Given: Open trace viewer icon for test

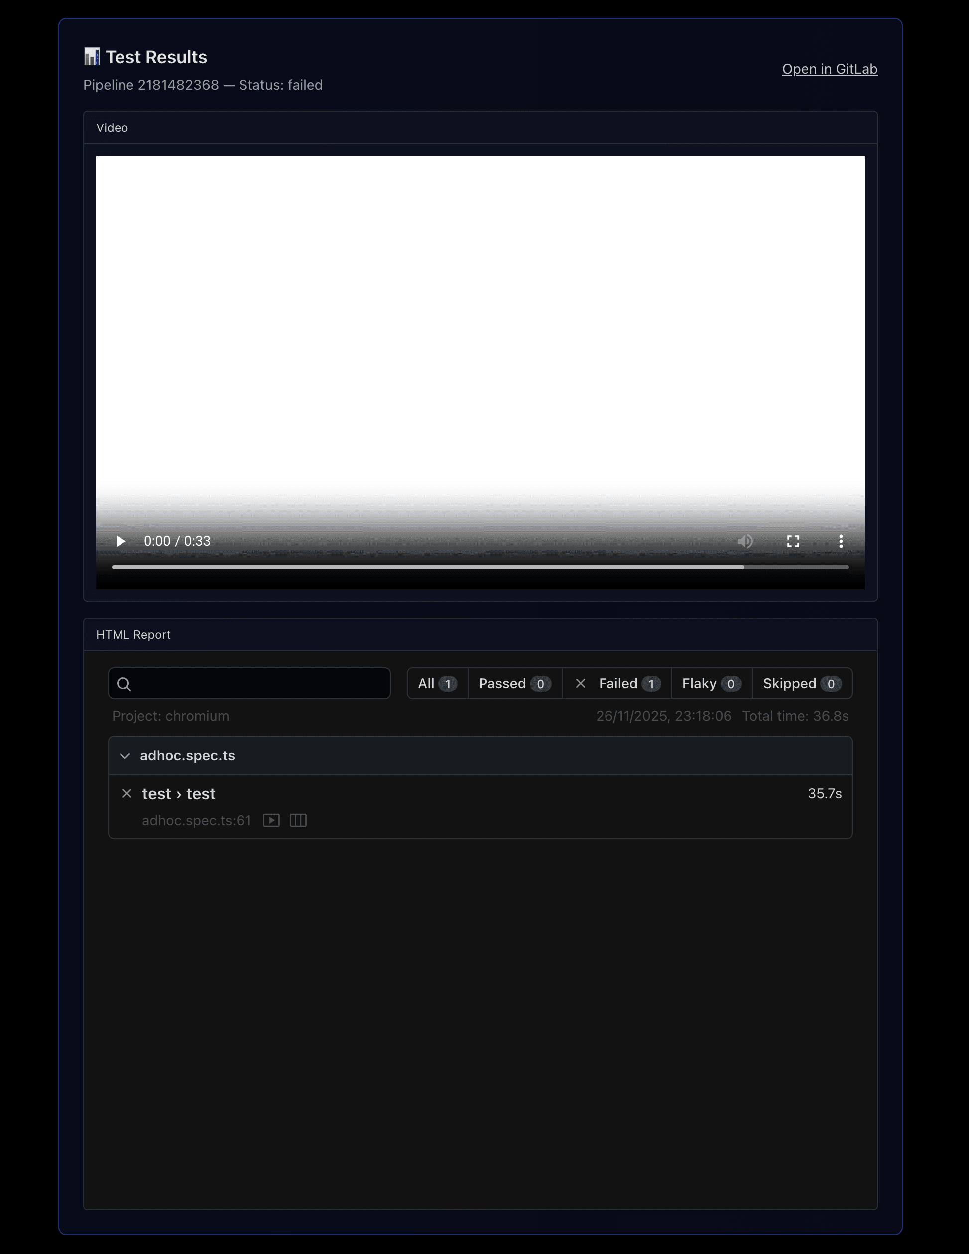Looking at the screenshot, I should pyautogui.click(x=298, y=821).
